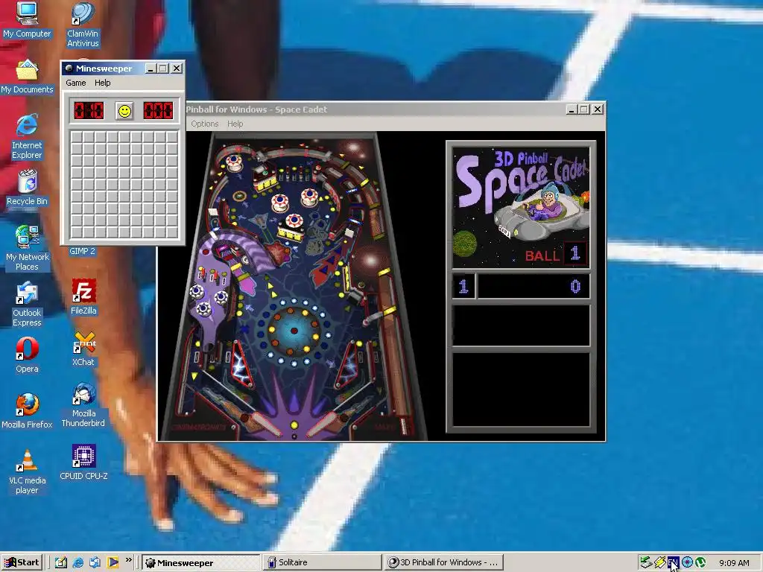Open the Help menu in Minesweeper
The height and width of the screenshot is (572, 763).
point(102,83)
